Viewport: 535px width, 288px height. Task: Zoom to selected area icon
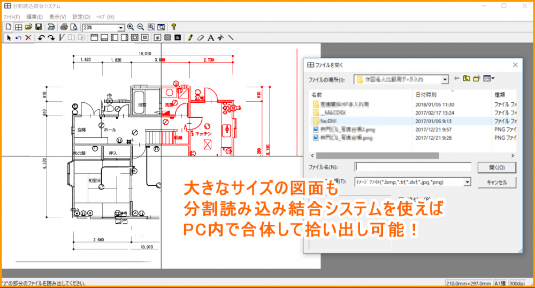click(151, 27)
